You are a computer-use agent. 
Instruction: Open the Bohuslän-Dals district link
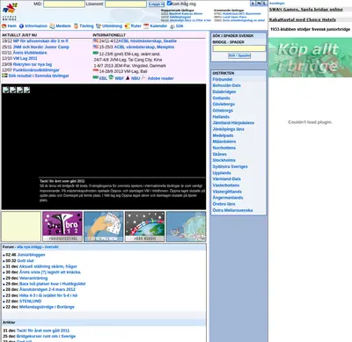point(226,85)
